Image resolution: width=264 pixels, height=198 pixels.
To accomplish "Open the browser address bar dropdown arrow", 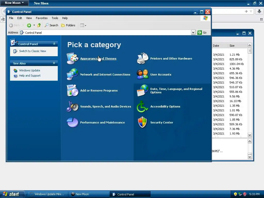I will (251, 11).
